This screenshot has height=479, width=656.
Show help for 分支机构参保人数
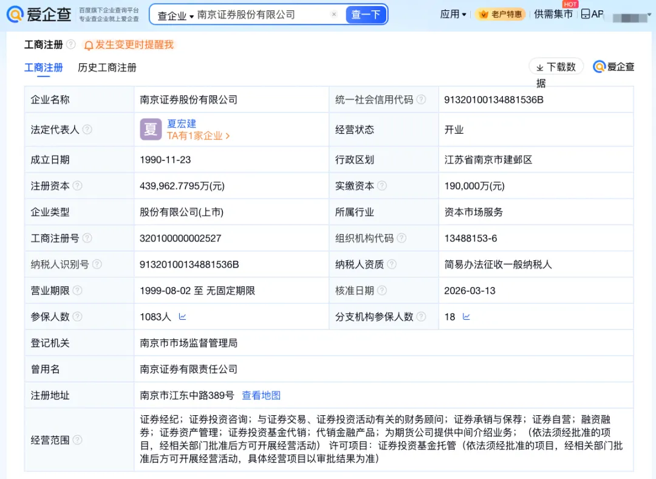[x=422, y=317]
